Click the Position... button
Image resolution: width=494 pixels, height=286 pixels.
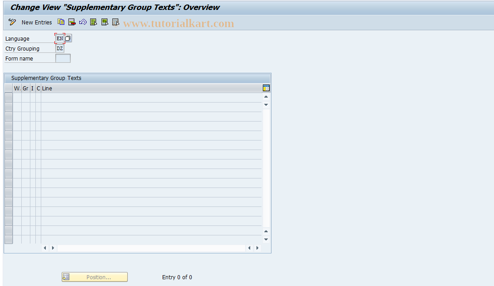click(95, 277)
